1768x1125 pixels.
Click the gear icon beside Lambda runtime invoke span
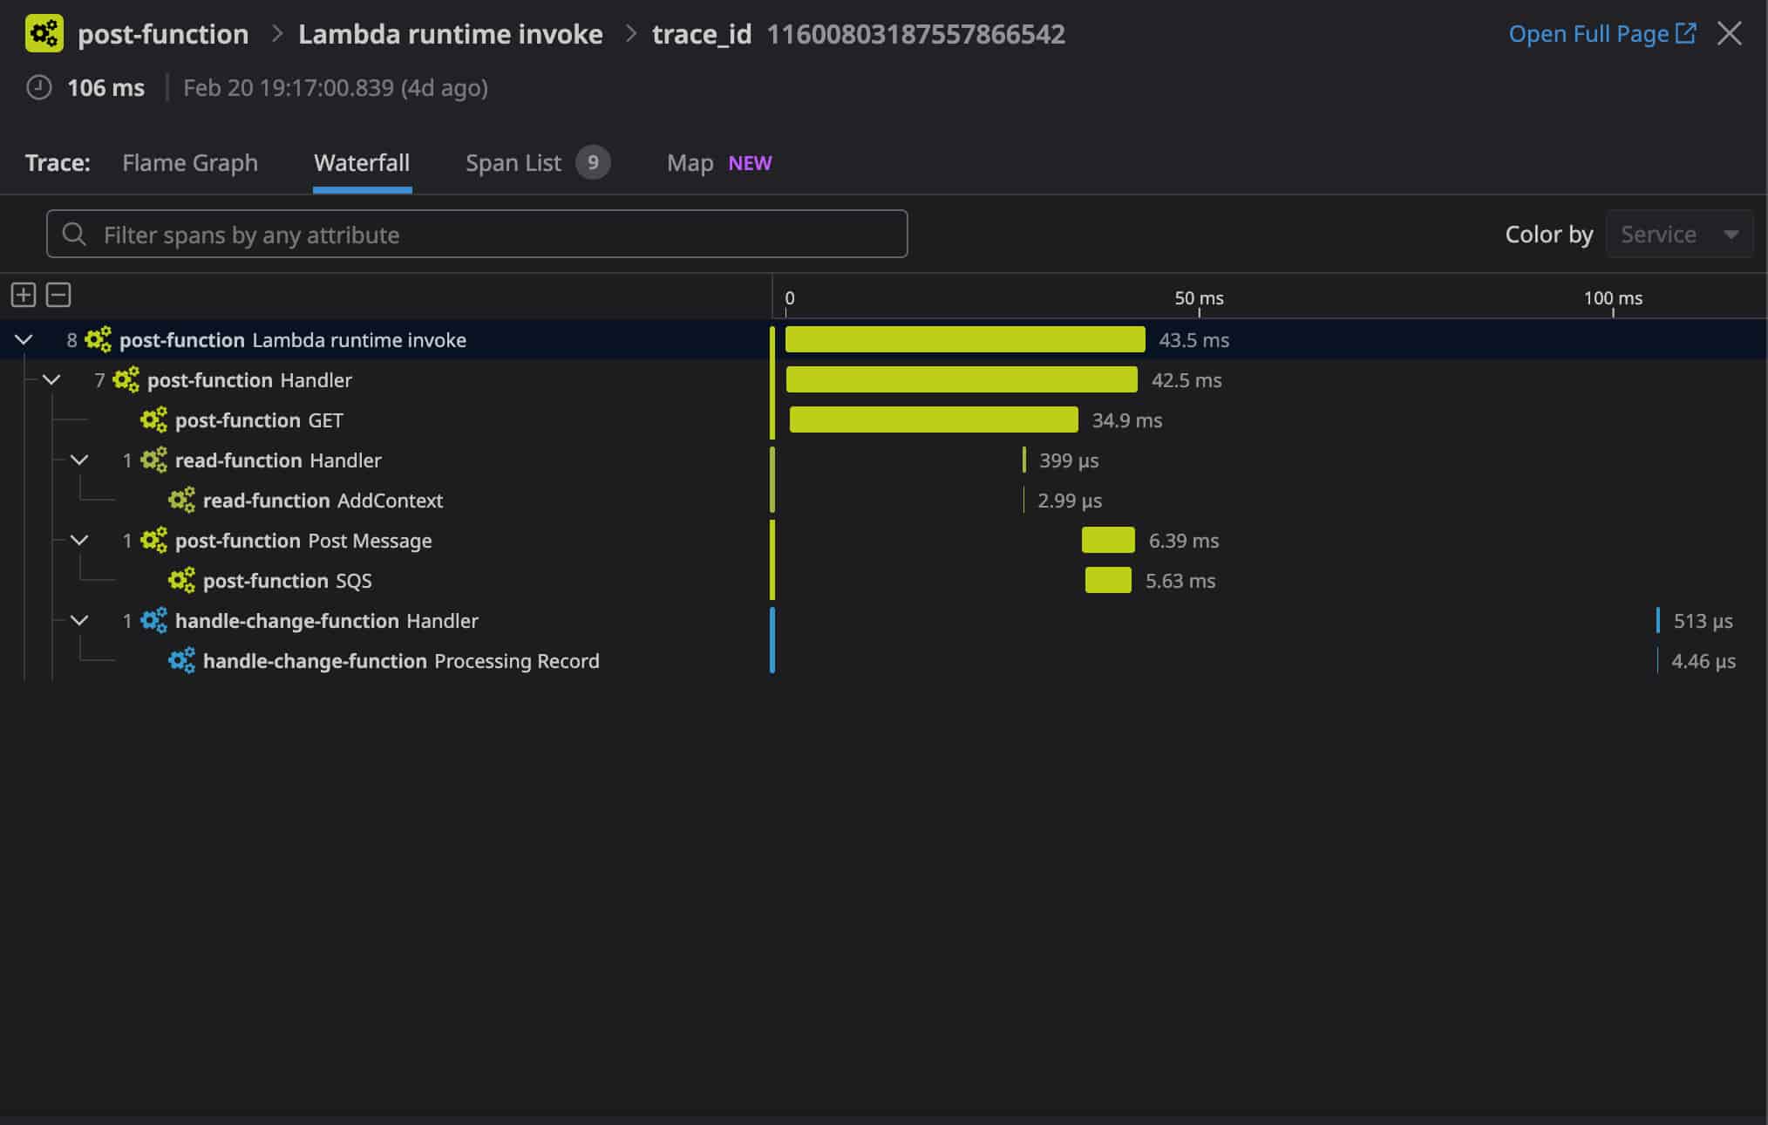[x=98, y=340]
